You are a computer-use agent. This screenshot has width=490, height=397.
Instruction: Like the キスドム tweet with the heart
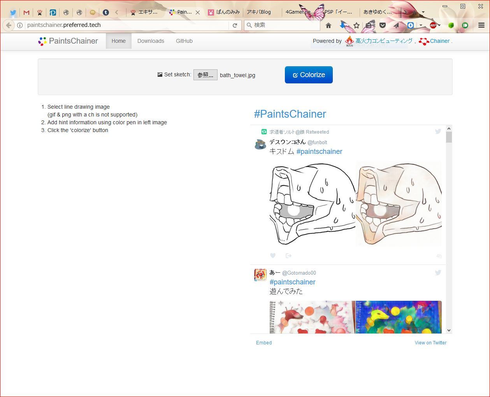pos(273,256)
